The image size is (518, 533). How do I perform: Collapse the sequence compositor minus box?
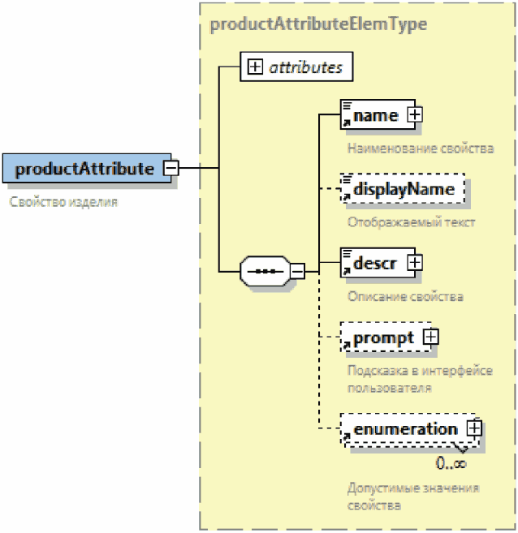297,270
